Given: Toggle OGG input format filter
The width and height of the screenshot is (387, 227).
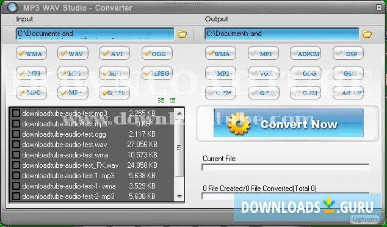Looking at the screenshot, I should [x=157, y=53].
